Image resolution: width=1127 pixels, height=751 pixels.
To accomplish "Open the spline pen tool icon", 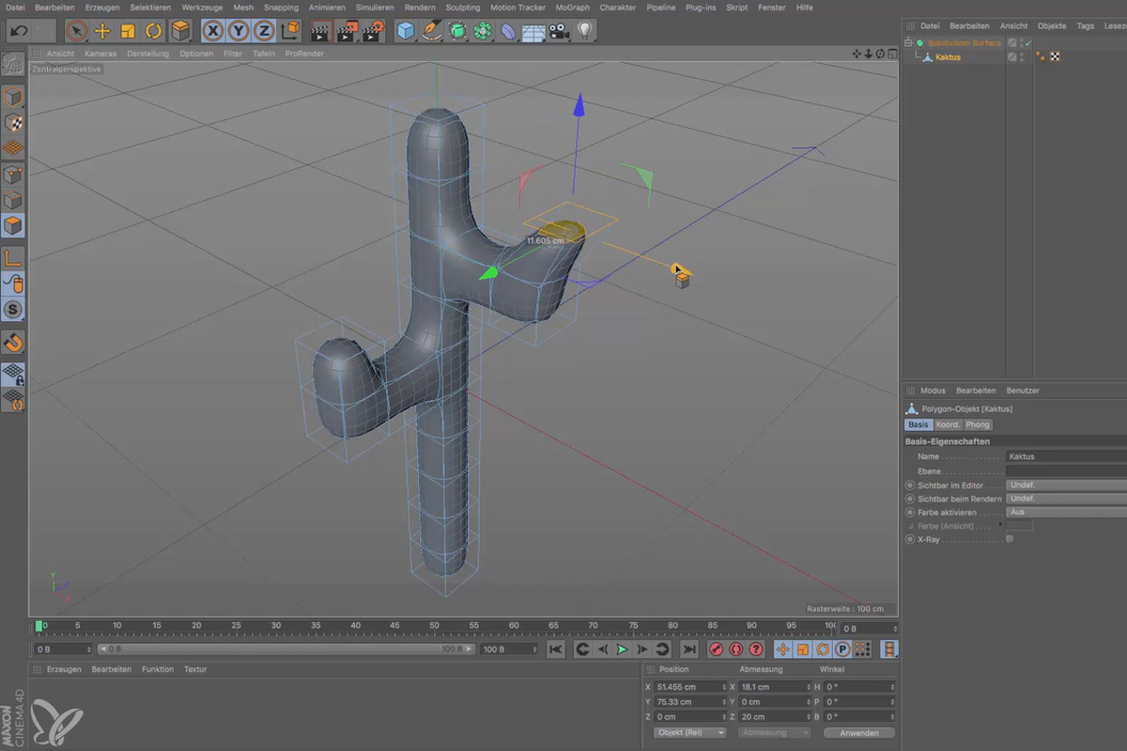I will [432, 31].
